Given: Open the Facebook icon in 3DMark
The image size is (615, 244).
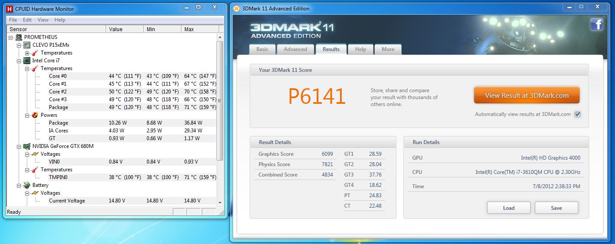Looking at the screenshot, I should click(597, 24).
